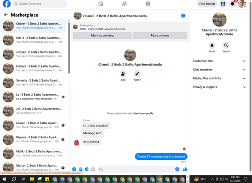252x183 pixels.
Task: Open the Chanel conversation in list
Action: pos(34,26)
